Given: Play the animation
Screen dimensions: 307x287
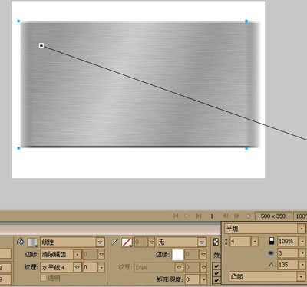Looking at the screenshot, I should coord(187,216).
